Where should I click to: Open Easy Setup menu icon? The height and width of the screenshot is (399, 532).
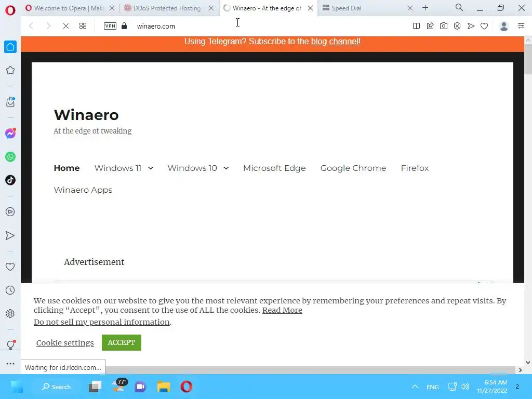(521, 26)
